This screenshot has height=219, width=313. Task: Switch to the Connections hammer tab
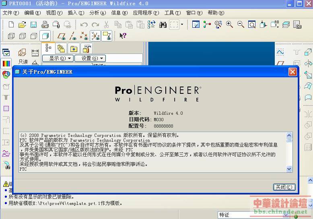point(86,48)
